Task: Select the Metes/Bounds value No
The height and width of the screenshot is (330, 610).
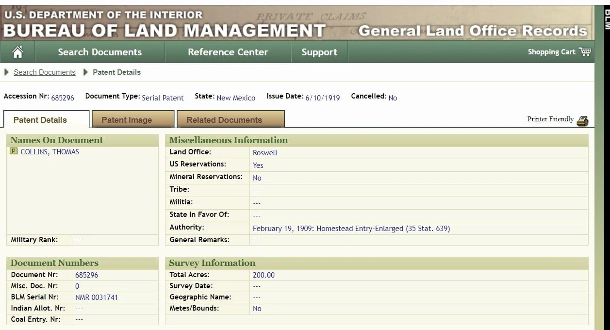Action: 257,309
